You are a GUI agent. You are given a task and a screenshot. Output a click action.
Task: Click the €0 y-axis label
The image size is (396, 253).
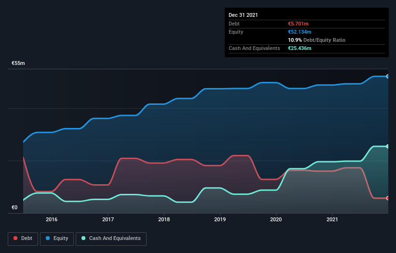coord(14,207)
